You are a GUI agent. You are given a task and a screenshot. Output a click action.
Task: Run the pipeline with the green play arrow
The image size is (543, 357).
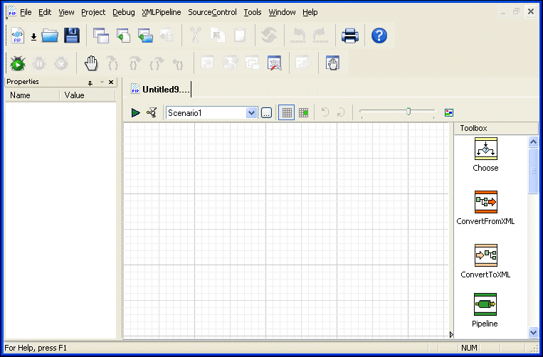[135, 112]
